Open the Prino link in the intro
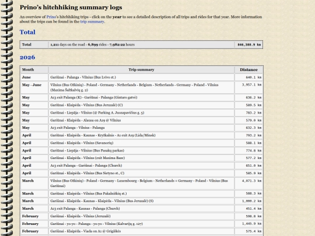The image size is (315, 236). point(51,17)
